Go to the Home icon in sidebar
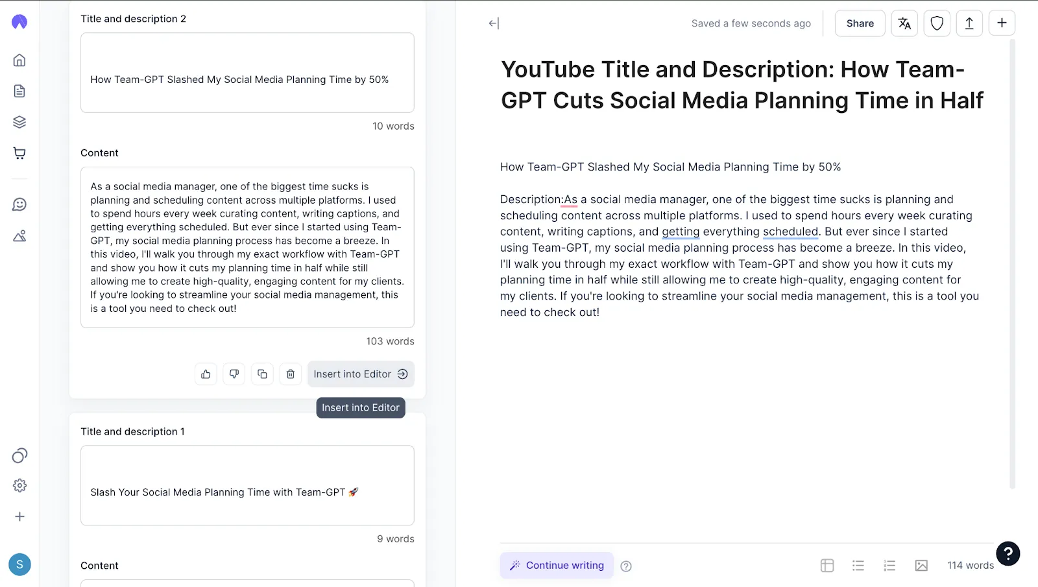This screenshot has height=587, width=1038. click(19, 60)
